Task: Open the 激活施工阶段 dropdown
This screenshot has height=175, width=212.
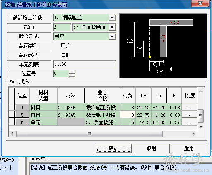Action: tap(112, 18)
